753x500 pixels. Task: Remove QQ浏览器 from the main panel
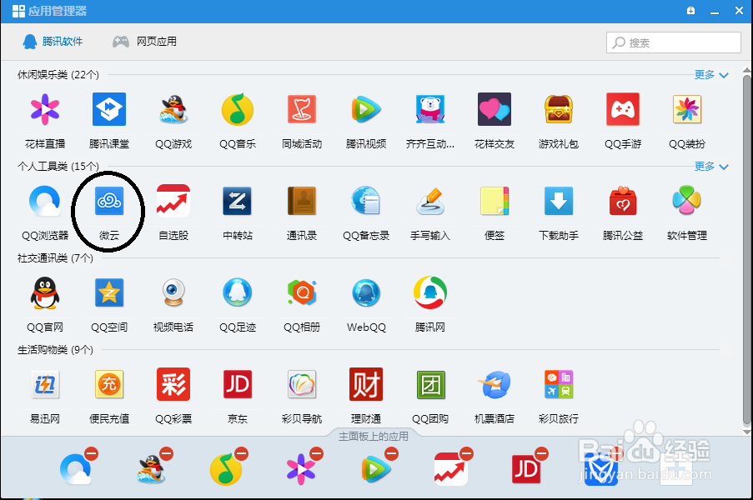click(x=91, y=453)
